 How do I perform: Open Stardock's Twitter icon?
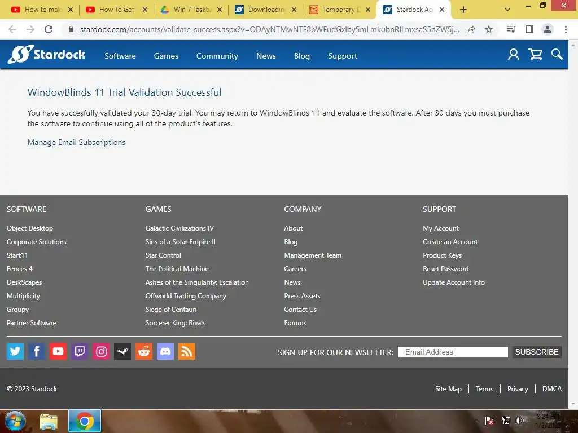coord(15,351)
